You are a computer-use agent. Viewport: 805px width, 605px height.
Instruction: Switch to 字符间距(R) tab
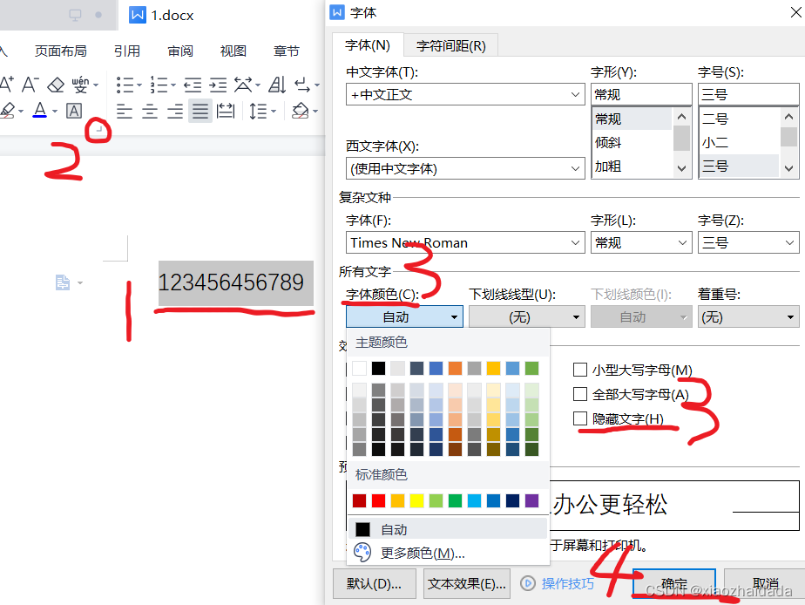[x=450, y=45]
